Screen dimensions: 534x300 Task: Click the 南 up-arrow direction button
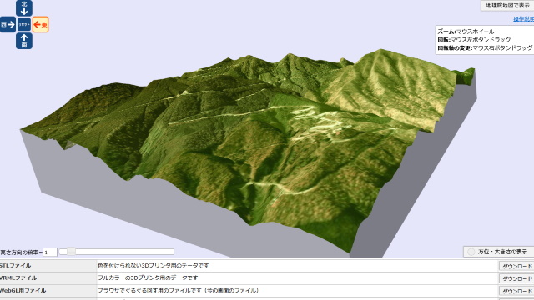point(24,41)
